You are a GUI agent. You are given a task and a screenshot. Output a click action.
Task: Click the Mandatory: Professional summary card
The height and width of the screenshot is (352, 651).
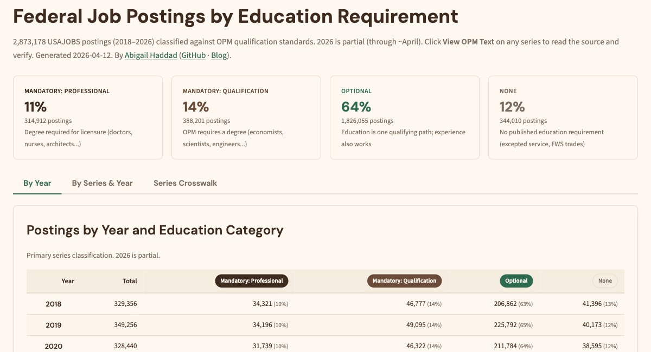pos(88,118)
